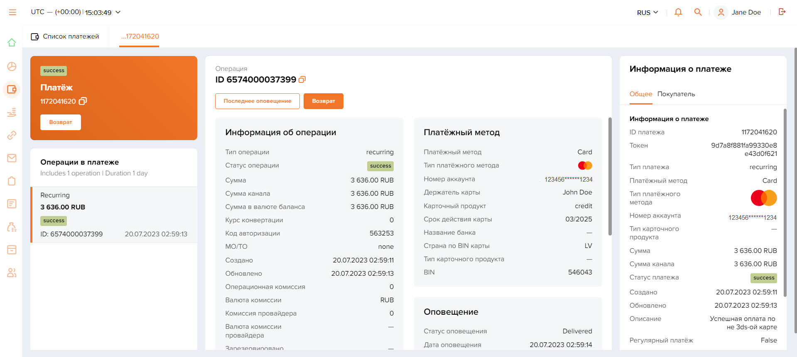The width and height of the screenshot is (797, 357).
Task: Click Возврат button in the orange payment card
Action: 61,122
